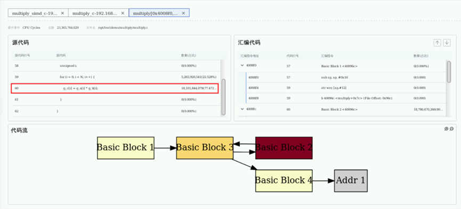
Task: Select Basic Block 1 node in code flow
Action: tap(126, 148)
